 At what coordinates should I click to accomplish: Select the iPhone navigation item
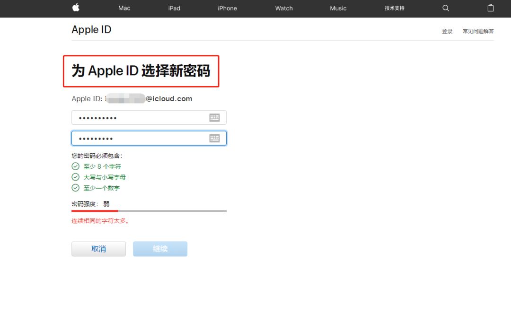point(227,8)
